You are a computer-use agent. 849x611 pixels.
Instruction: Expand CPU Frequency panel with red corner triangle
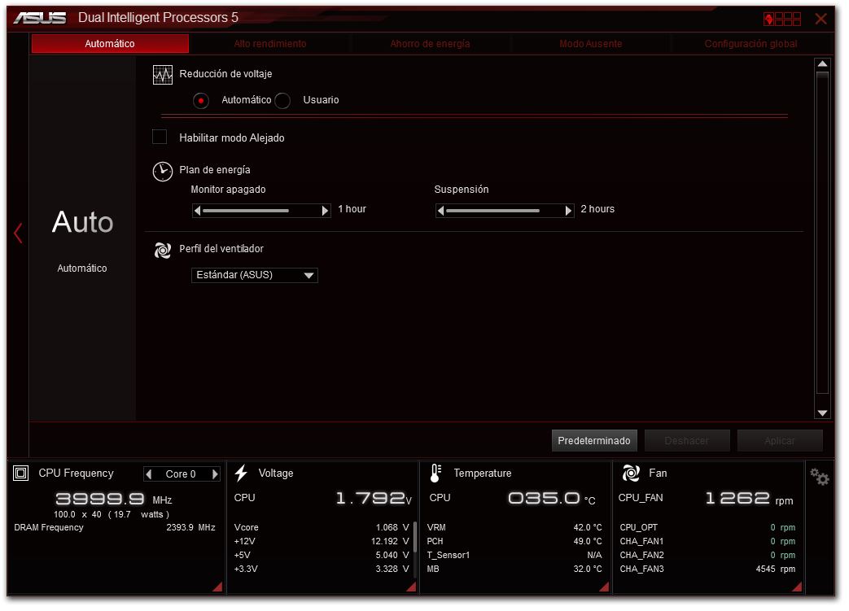click(x=217, y=587)
